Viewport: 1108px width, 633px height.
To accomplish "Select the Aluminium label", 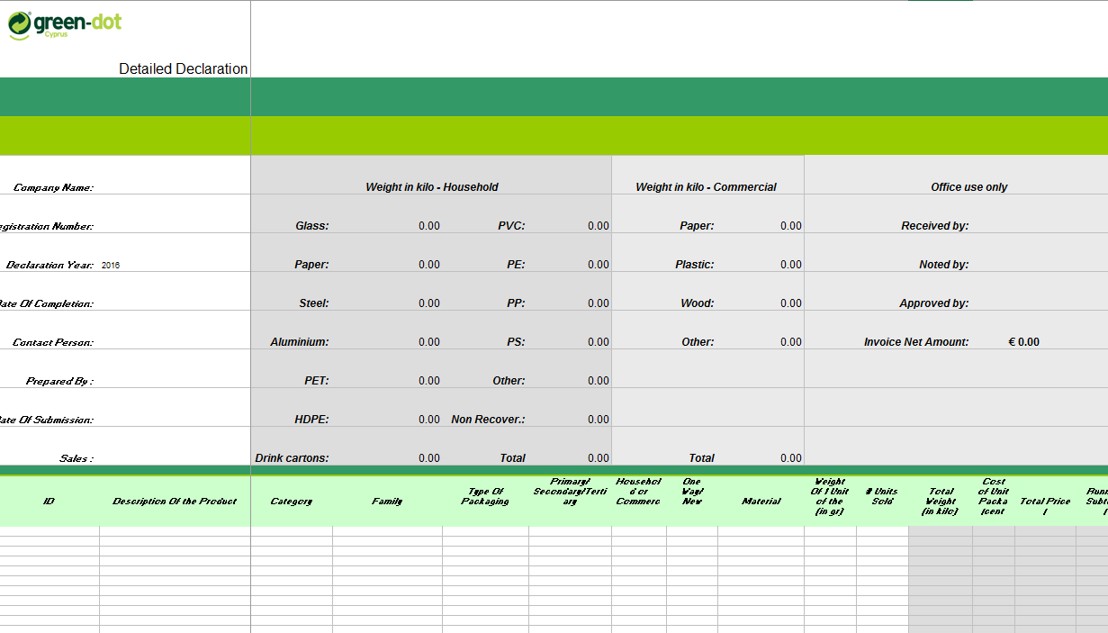I will [x=300, y=342].
